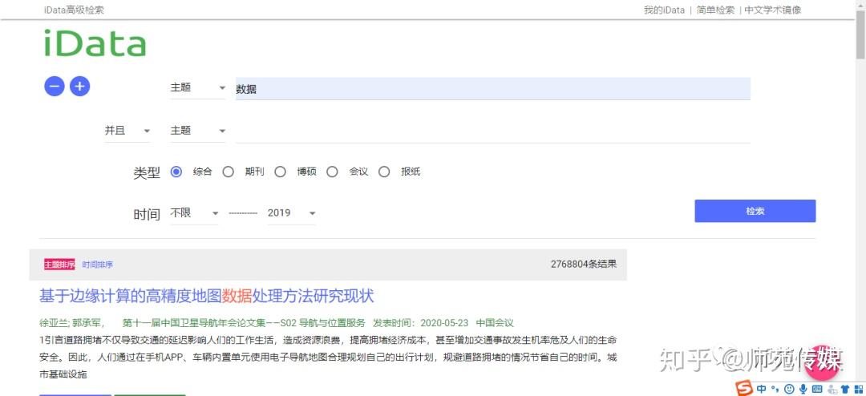Open 我的iData link
Screen dimensions: 866x396
point(664,10)
